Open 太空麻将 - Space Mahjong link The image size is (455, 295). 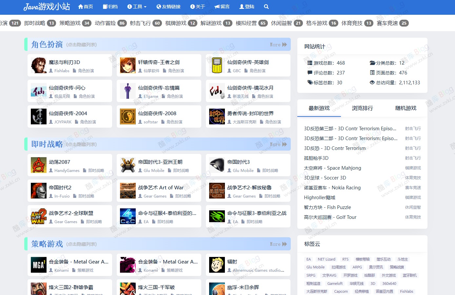pyautogui.click(x=332, y=168)
